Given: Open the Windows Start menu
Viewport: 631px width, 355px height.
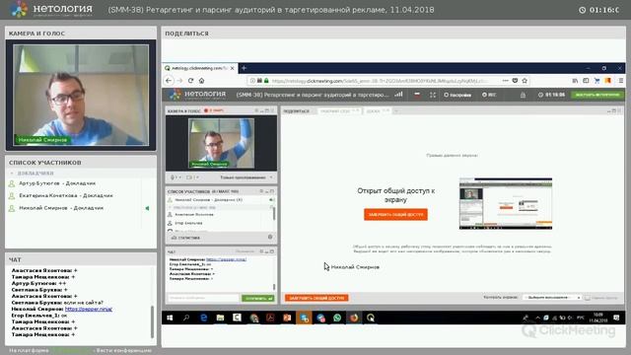Looking at the screenshot, I should click(170, 318).
